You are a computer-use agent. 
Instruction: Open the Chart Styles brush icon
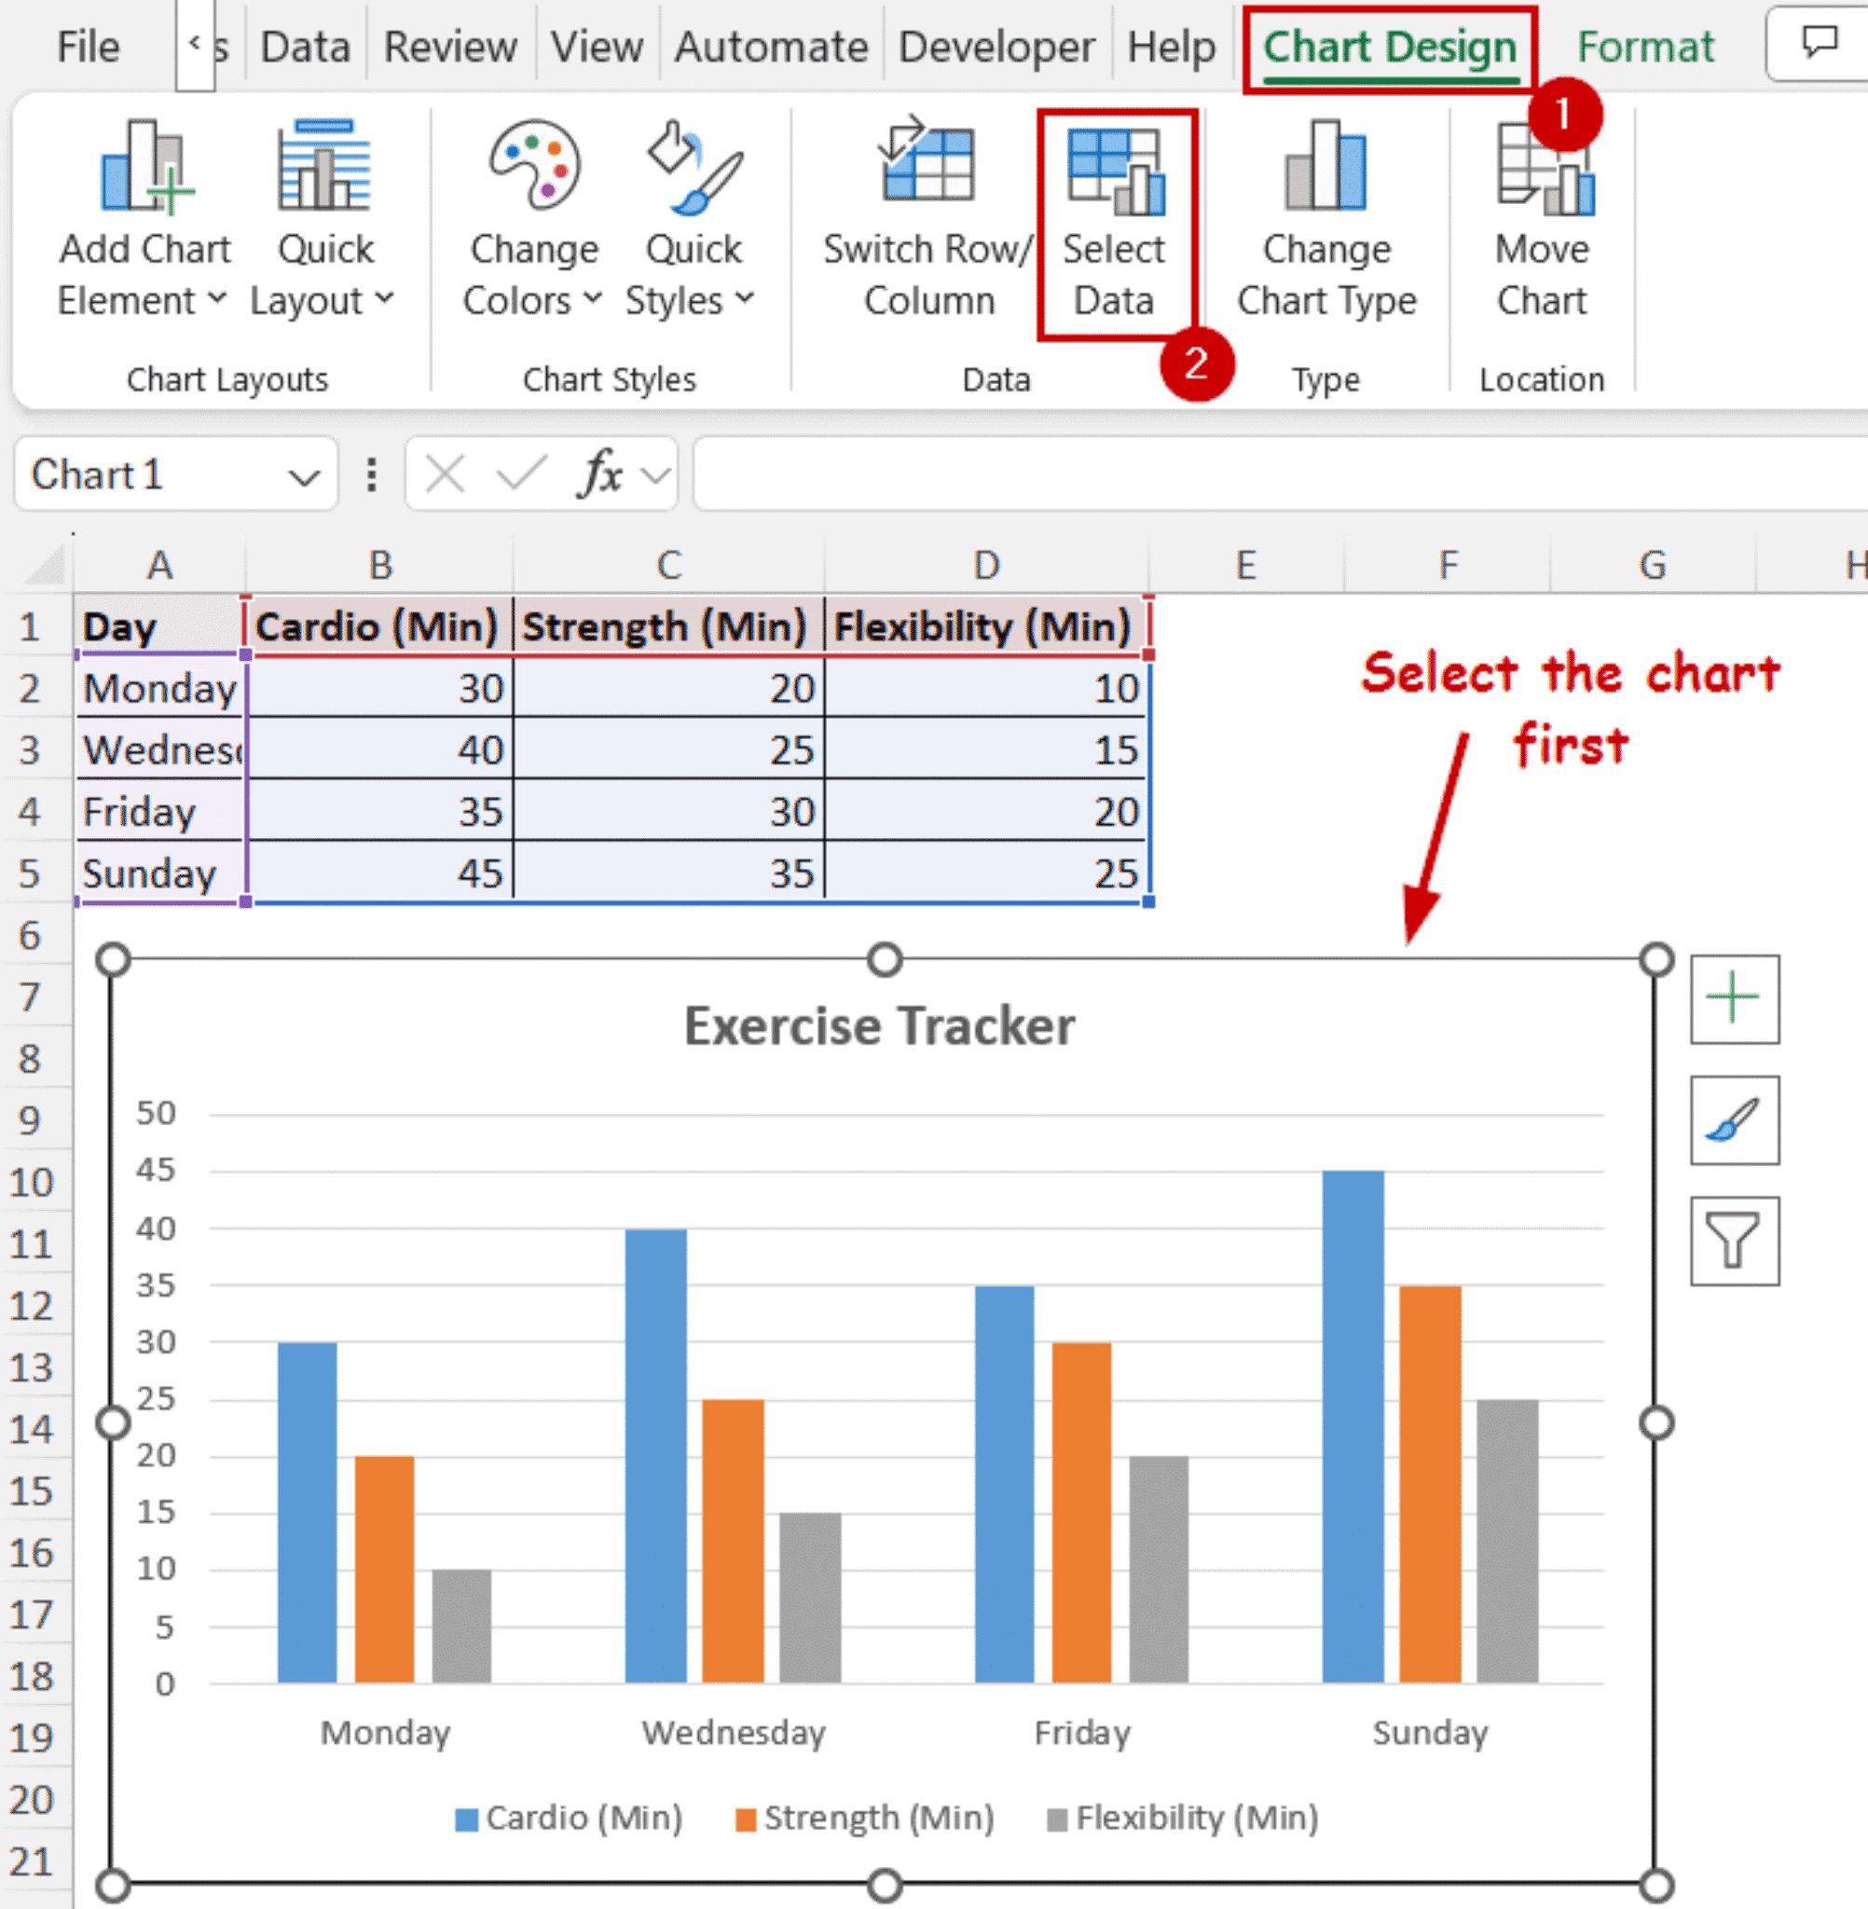[x=1733, y=1121]
